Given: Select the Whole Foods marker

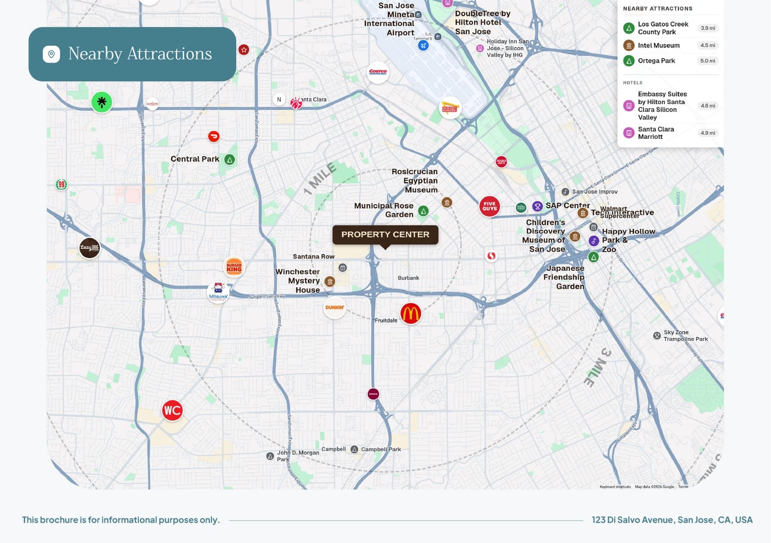Looking at the screenshot, I should tap(521, 208).
